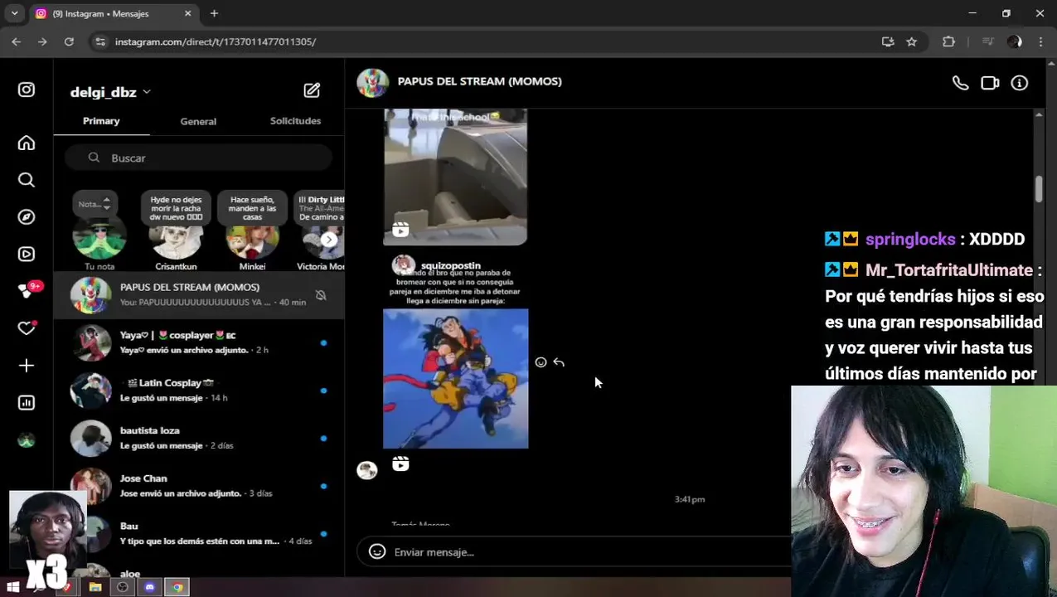Open the Chrome profile avatar

1015,41
